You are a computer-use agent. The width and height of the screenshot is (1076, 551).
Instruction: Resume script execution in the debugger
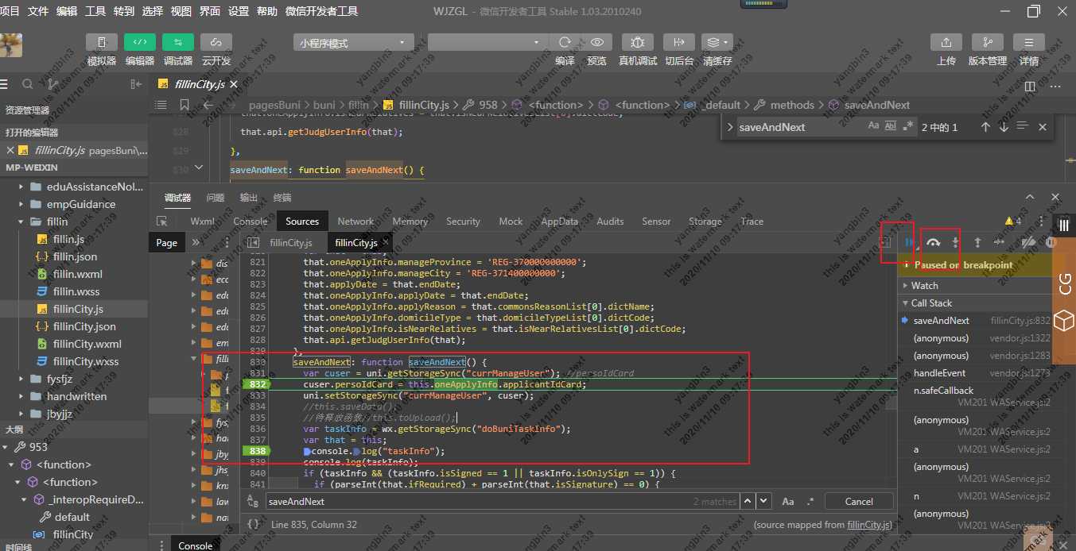click(909, 242)
